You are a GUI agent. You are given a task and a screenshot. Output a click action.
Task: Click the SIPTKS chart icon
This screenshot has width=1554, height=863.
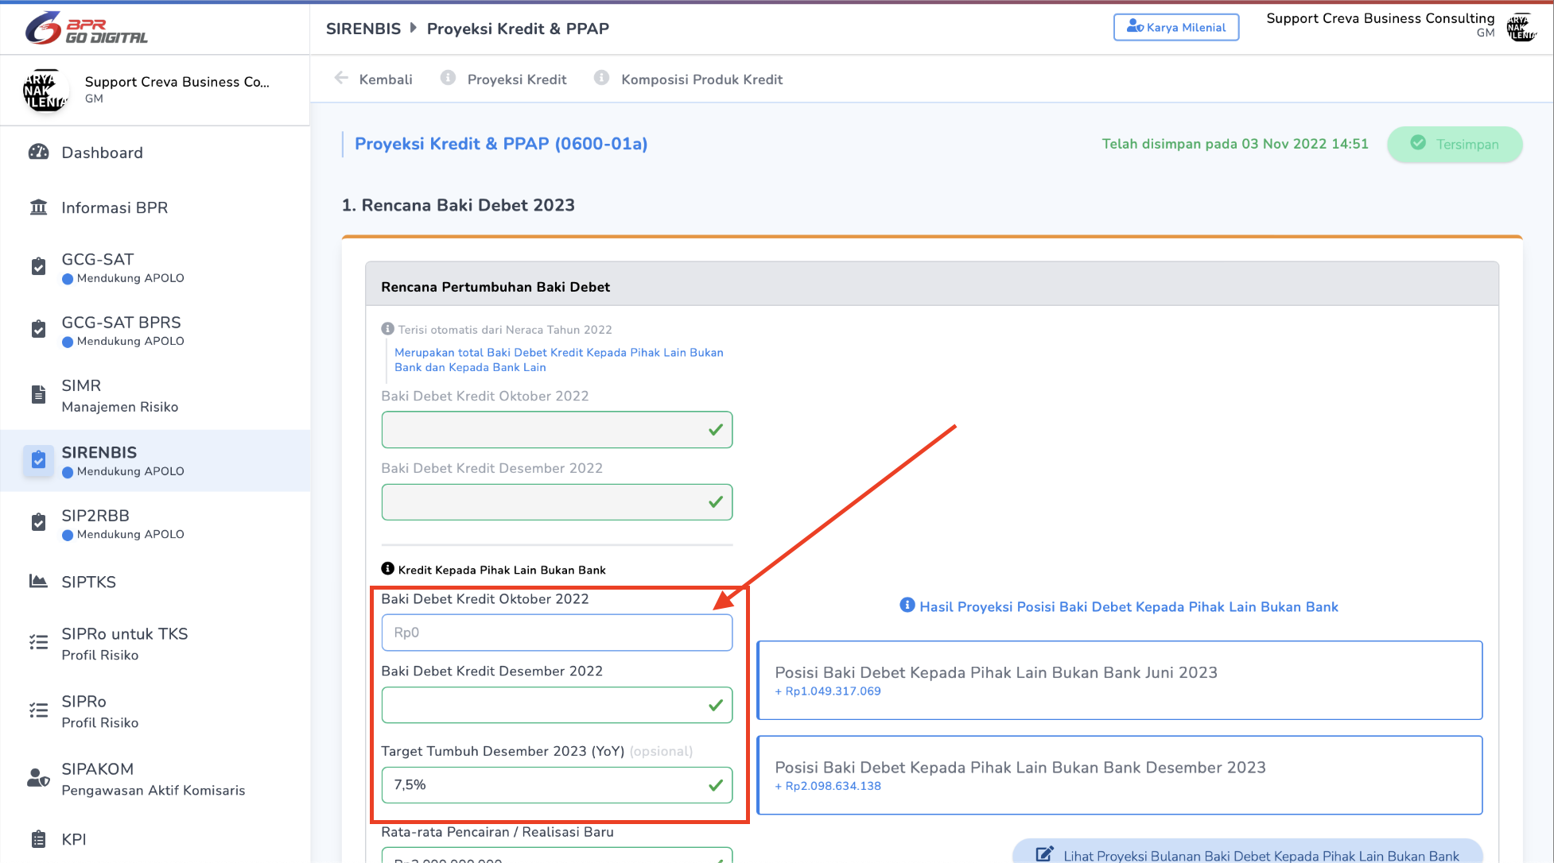[x=38, y=581]
